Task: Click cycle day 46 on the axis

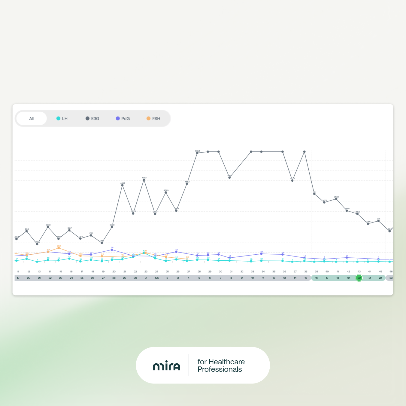Action: click(x=391, y=271)
